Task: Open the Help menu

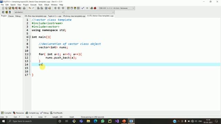Action: [61, 5]
